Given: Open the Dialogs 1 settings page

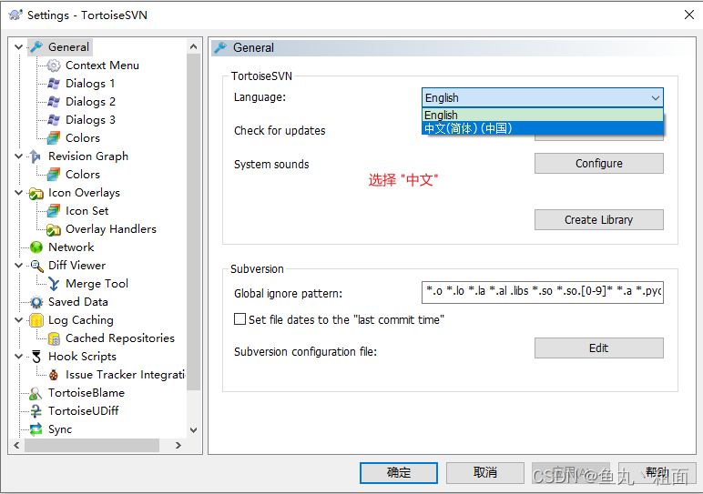Looking at the screenshot, I should (x=90, y=84).
